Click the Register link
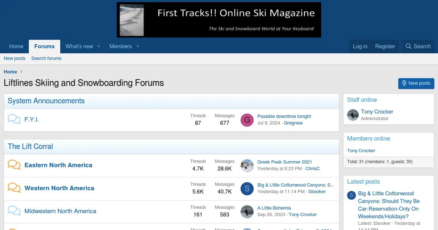This screenshot has width=438, height=230. tap(385, 46)
